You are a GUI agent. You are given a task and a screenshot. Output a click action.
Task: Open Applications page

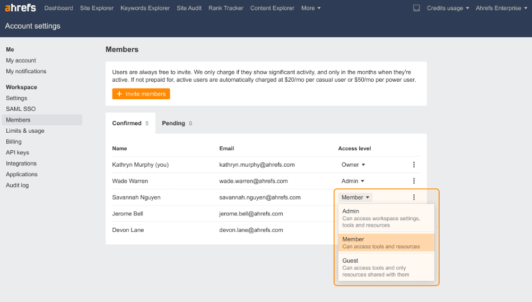click(22, 174)
